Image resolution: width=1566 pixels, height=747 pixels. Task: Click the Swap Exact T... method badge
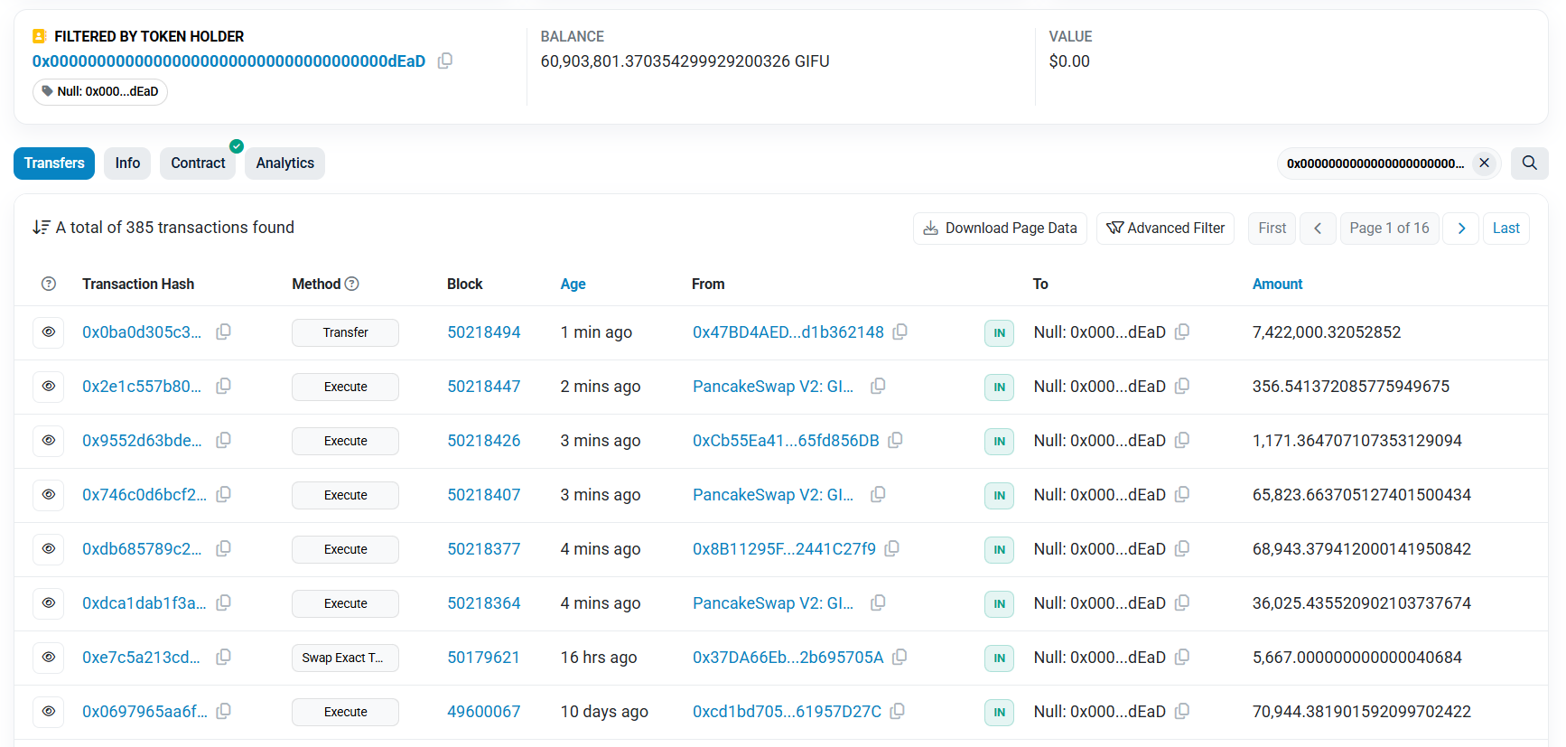(345, 658)
